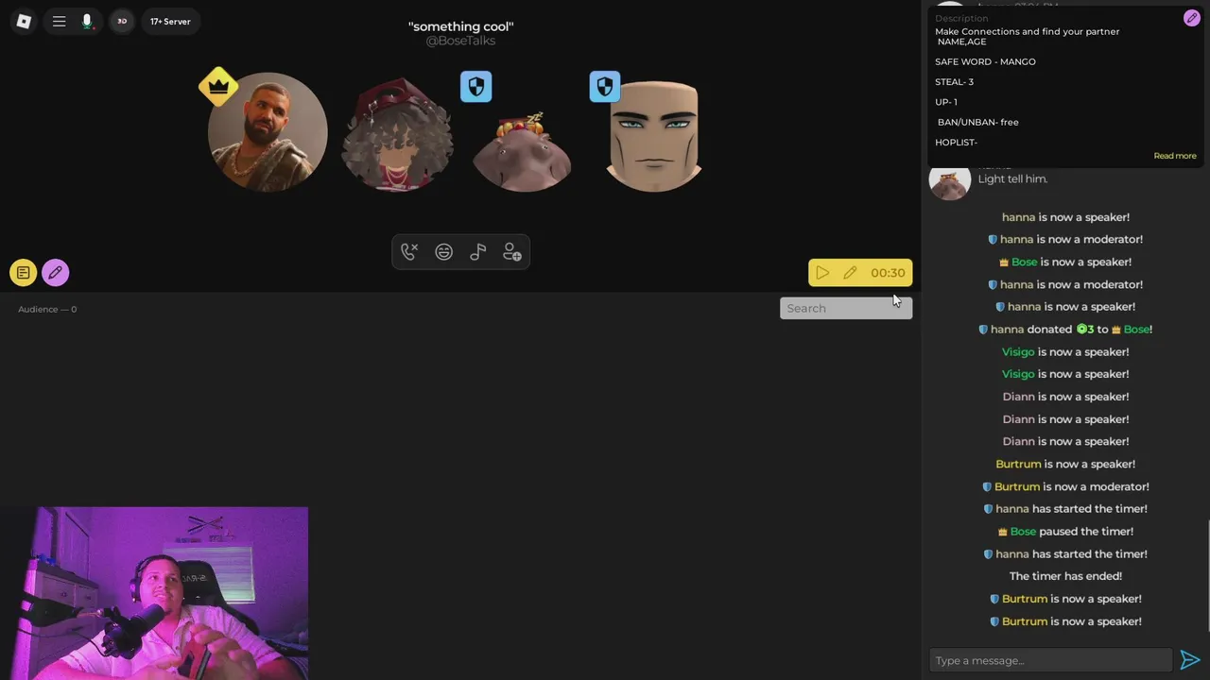
Task: Click the chat panel scrollbar
Action: tap(1207, 576)
